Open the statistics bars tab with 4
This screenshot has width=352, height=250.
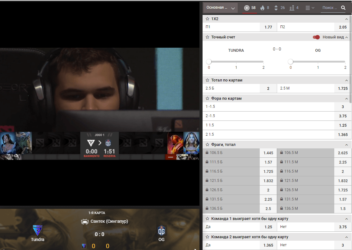click(x=294, y=8)
